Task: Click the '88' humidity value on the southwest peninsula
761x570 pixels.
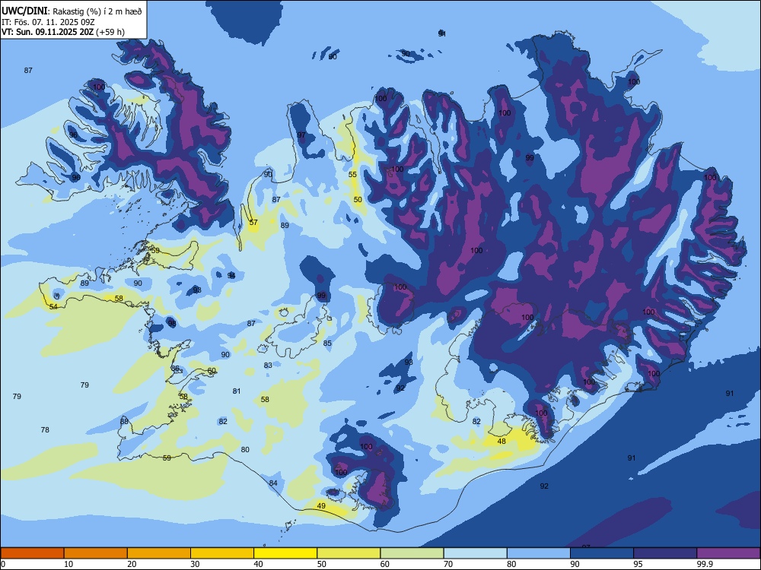Action: click(124, 421)
